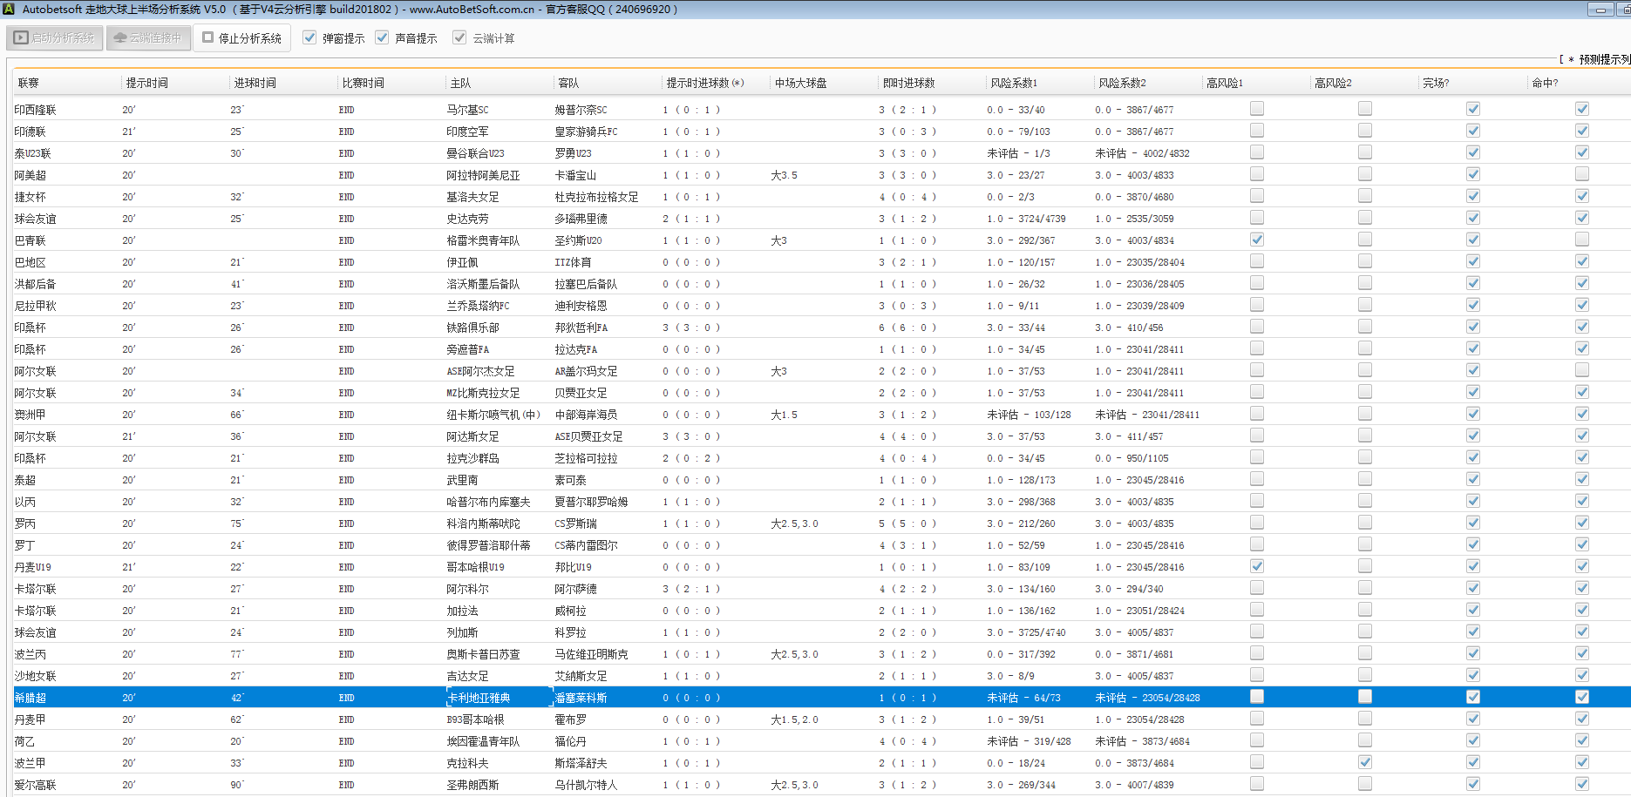Sort by the 即时进球数 column header
This screenshot has height=797, width=1631.
pos(908,83)
